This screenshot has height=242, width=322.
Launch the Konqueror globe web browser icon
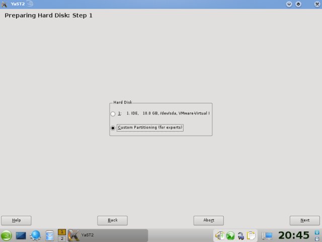pos(35,235)
